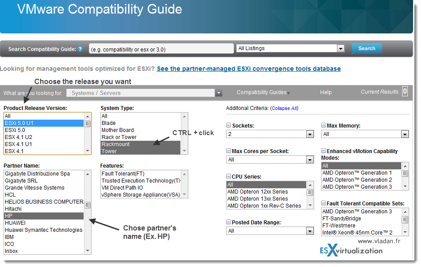Select ESX 4.1 U1 release version
Screen dimensions: 421x267
click(44, 144)
